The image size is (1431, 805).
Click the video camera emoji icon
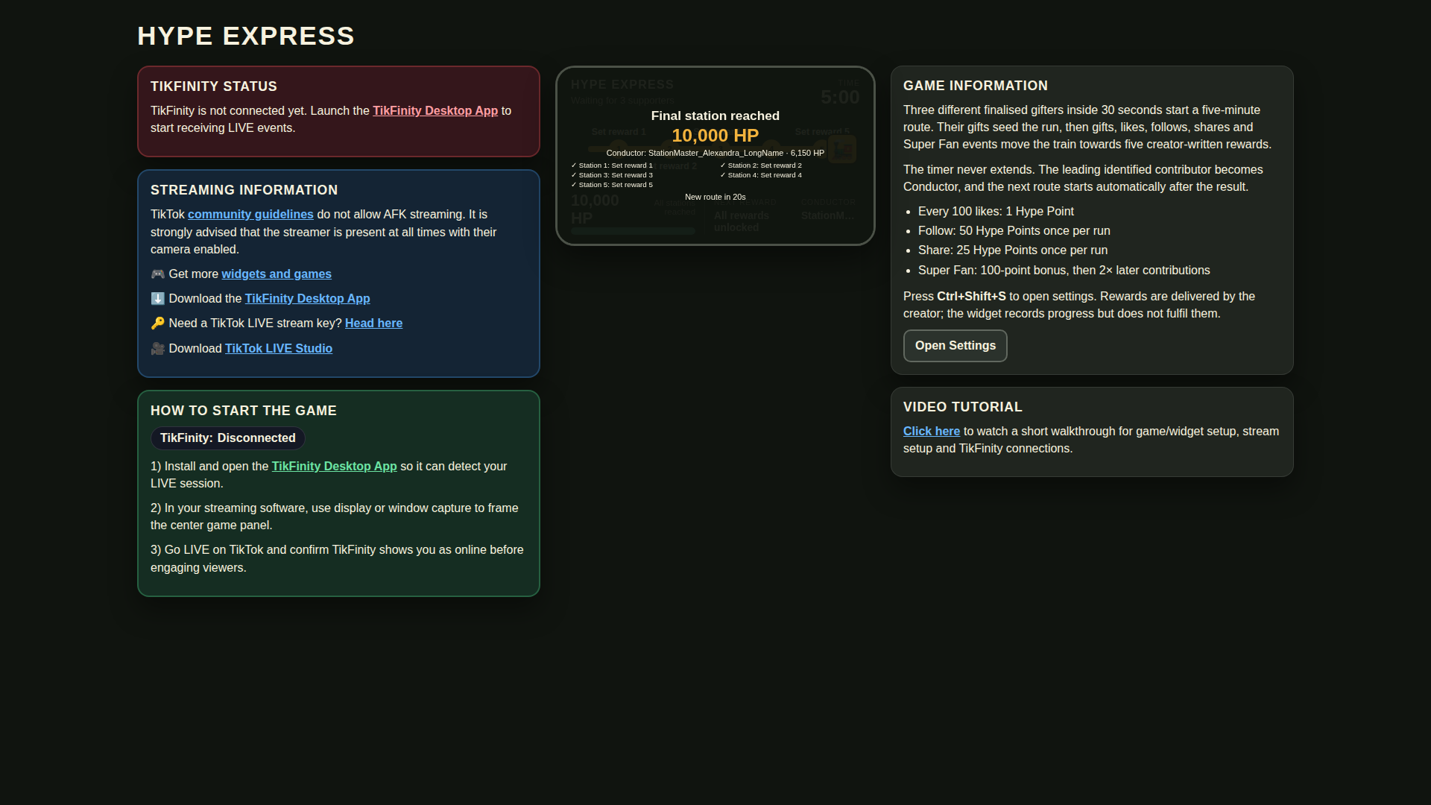click(157, 348)
